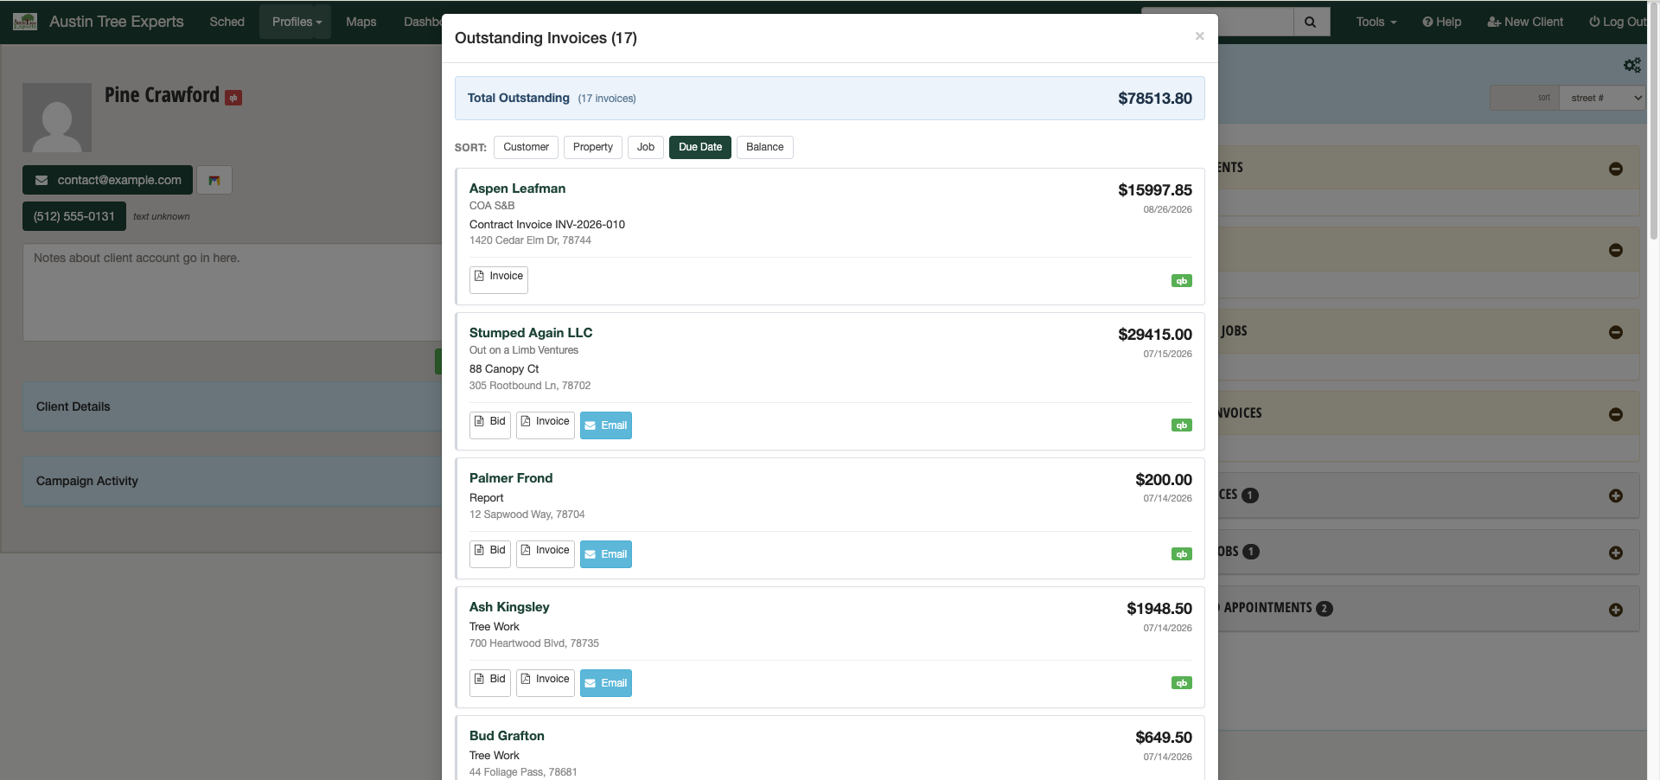Click the client avatar placeholder image
This screenshot has width=1660, height=780.
[x=57, y=118]
